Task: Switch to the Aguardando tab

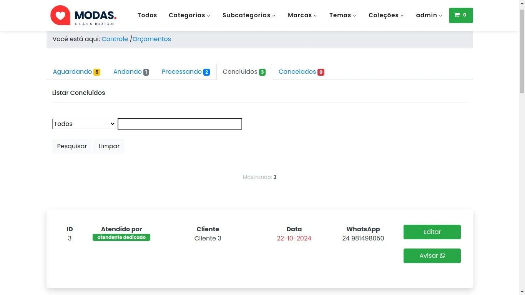Action: click(76, 72)
